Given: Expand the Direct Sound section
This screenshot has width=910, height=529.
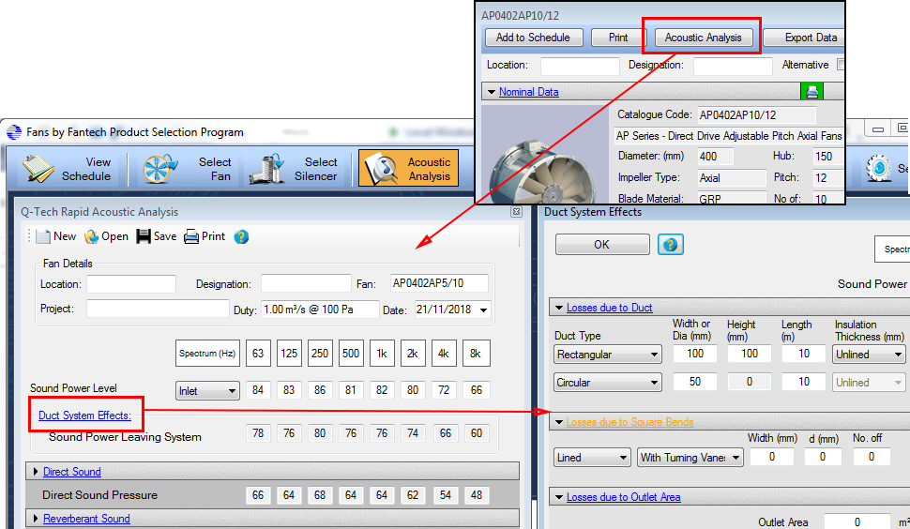Looking at the screenshot, I should (37, 472).
